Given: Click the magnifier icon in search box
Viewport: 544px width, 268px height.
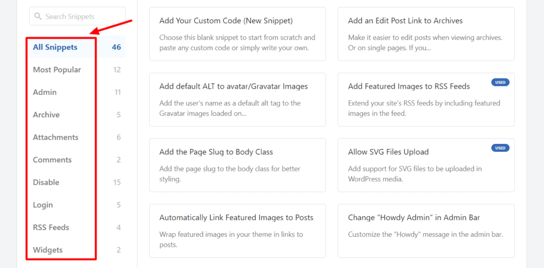Looking at the screenshot, I should click(x=38, y=16).
